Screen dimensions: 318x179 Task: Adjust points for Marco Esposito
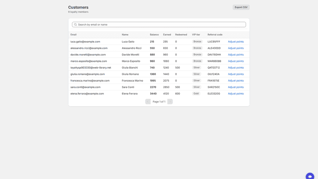click(236, 61)
